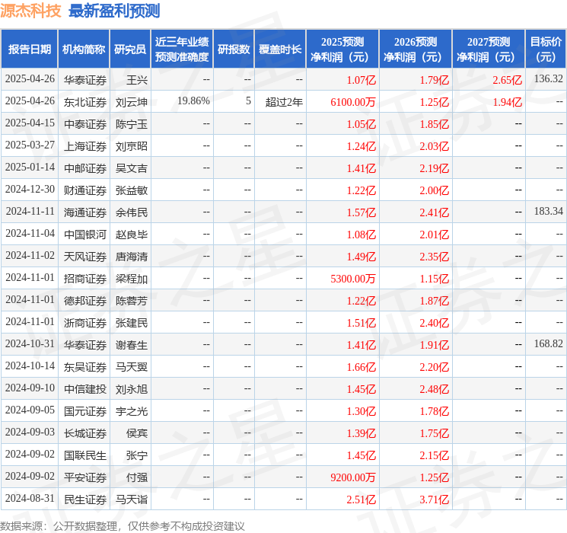This screenshot has height=533, width=567.
Task: Click the 覆盖时长 column header
Action: (x=280, y=49)
